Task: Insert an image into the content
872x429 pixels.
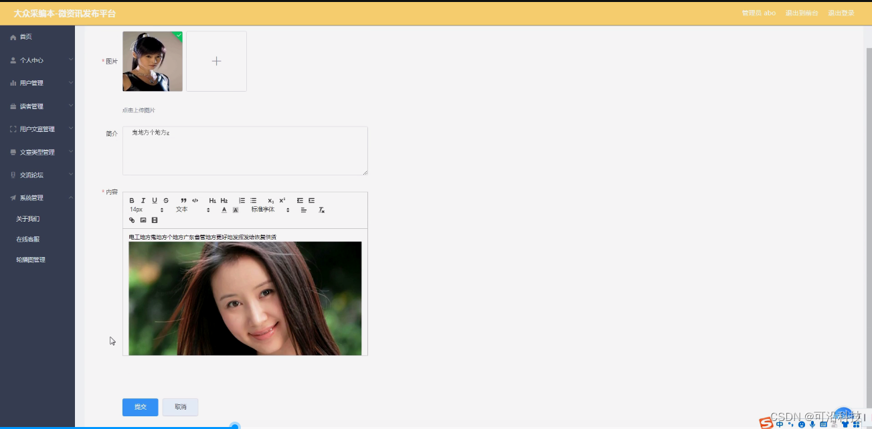Action: coord(143,220)
